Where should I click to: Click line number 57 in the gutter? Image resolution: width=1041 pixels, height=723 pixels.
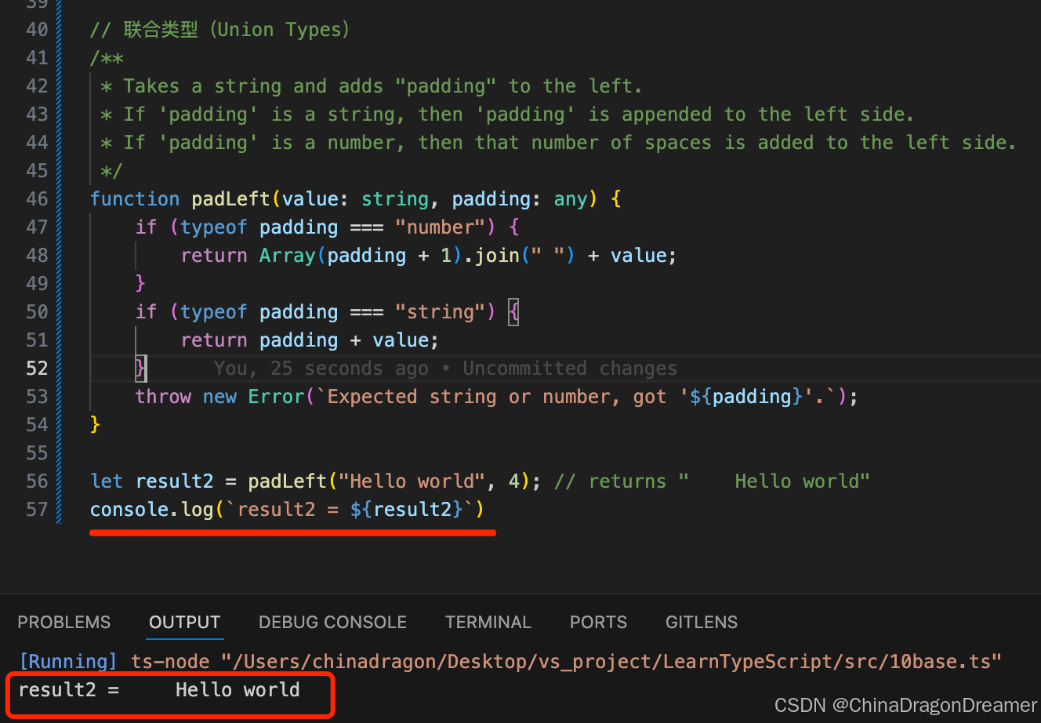(x=37, y=510)
